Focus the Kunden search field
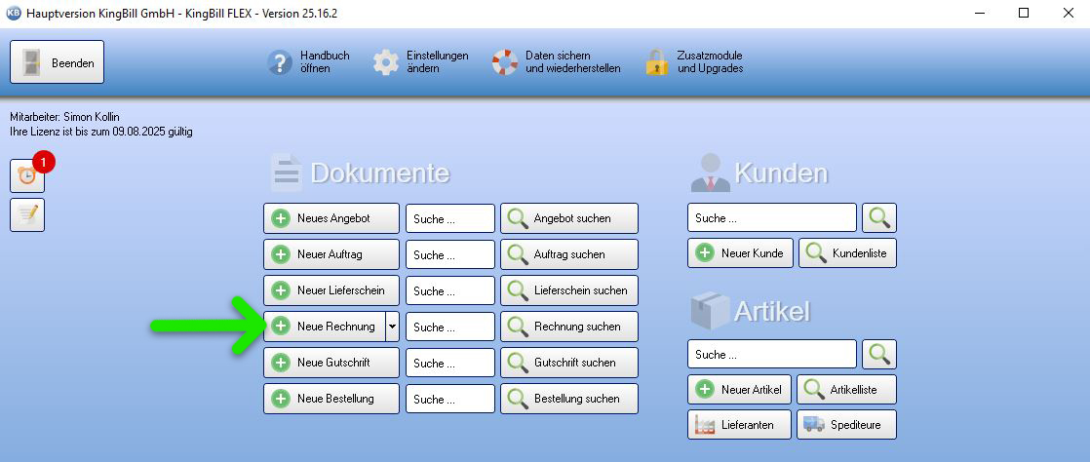 (x=772, y=218)
